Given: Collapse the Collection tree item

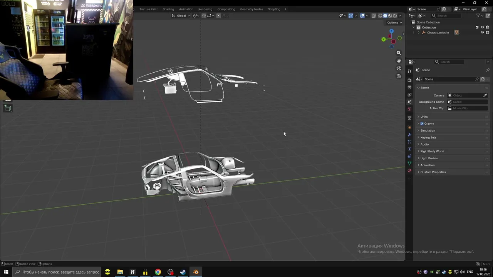Looking at the screenshot, I should [x=414, y=27].
